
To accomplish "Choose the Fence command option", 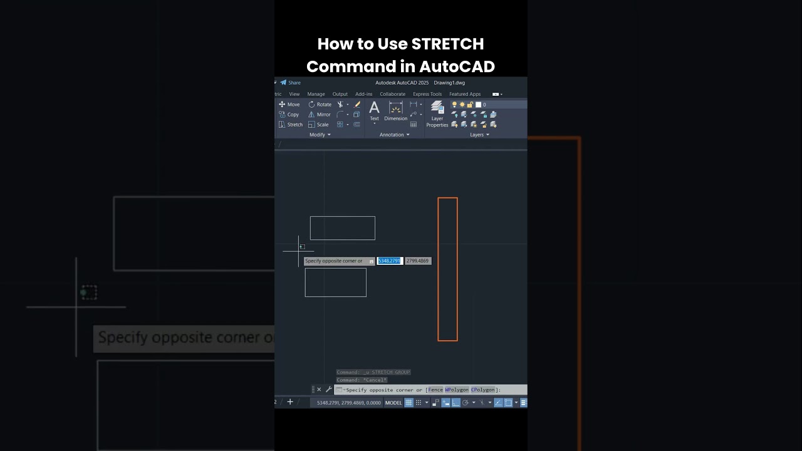I will point(435,390).
